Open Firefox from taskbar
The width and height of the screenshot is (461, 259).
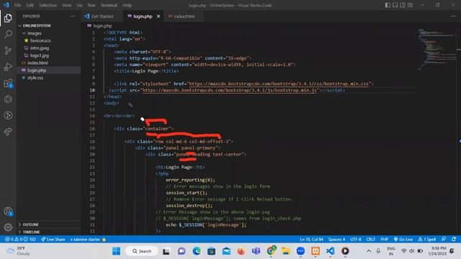coord(241,251)
